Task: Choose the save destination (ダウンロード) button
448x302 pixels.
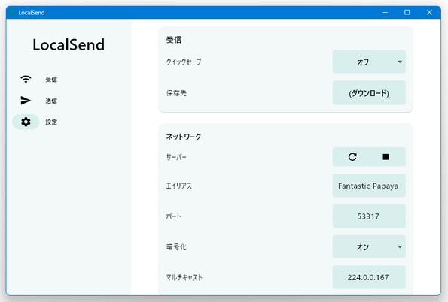Action: coord(369,93)
